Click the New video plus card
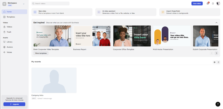This screenshot has width=223, height=109. coord(62,12)
